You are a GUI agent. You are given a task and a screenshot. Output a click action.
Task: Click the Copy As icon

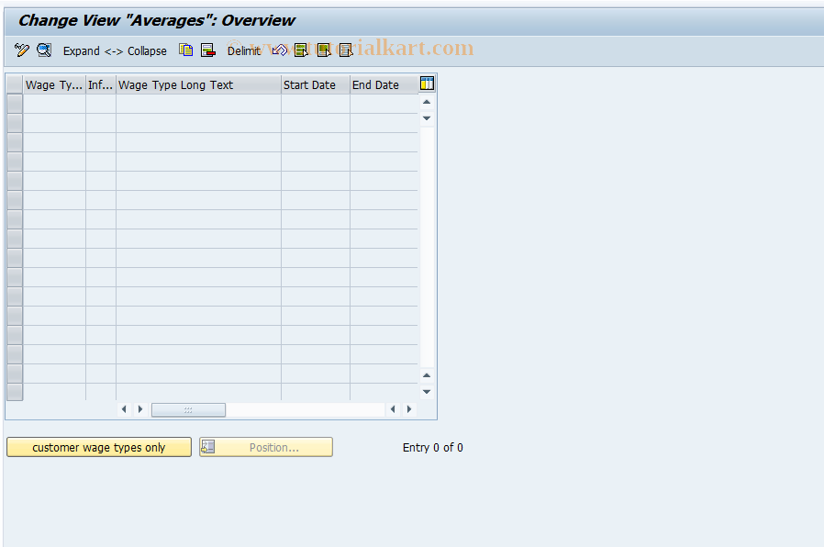click(186, 50)
